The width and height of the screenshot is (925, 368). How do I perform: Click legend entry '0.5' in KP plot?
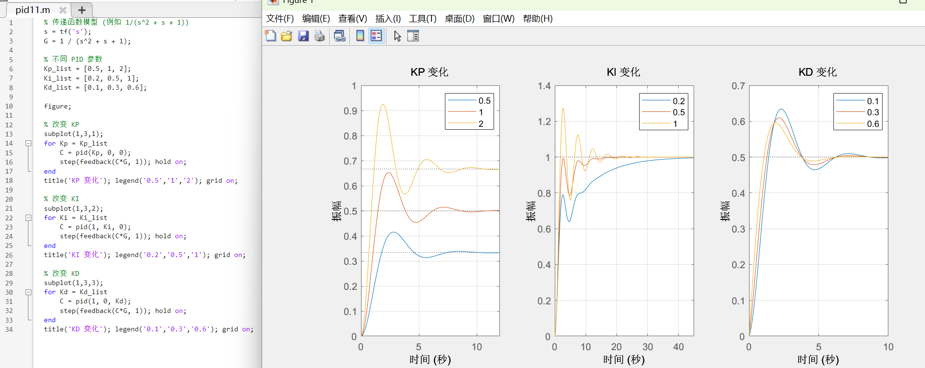[x=484, y=101]
